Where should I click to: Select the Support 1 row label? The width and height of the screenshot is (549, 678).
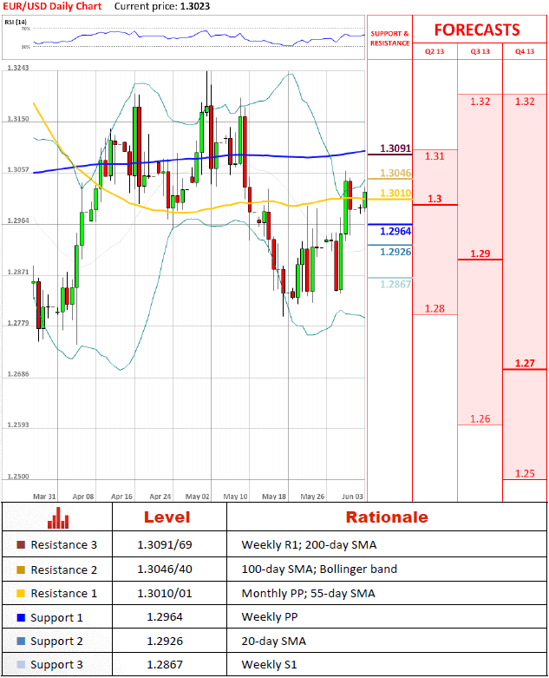point(56,617)
